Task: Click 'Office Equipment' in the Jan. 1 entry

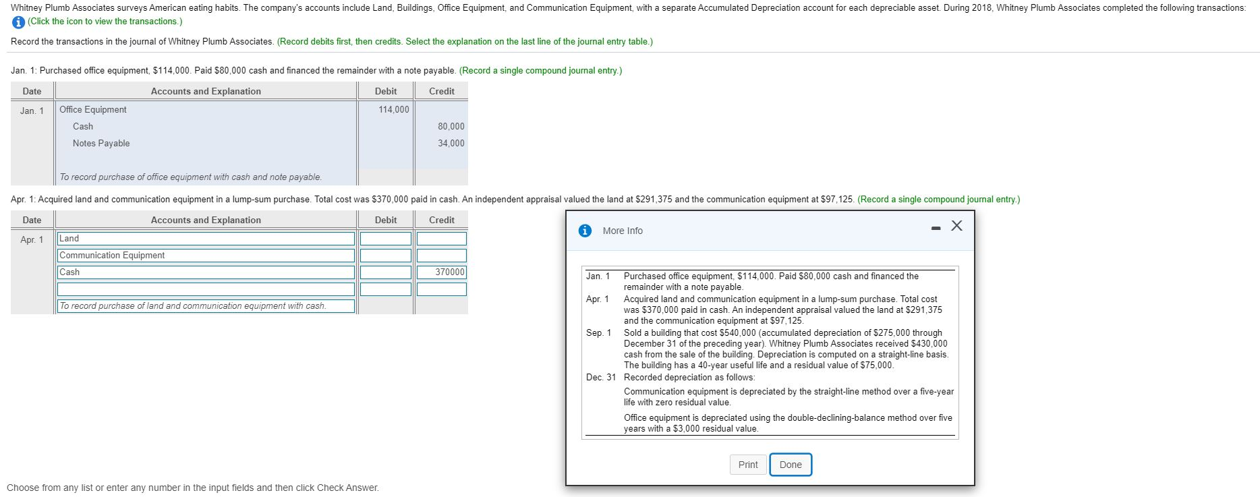Action: pyautogui.click(x=93, y=110)
